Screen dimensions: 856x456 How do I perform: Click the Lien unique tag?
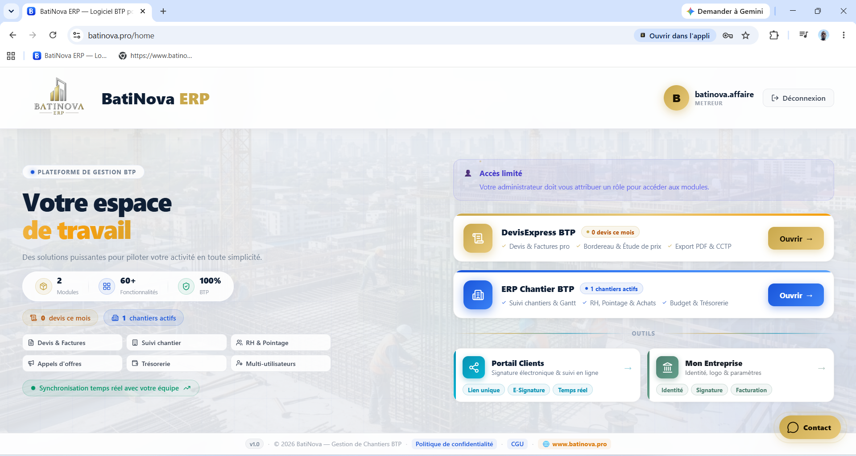[x=484, y=390]
